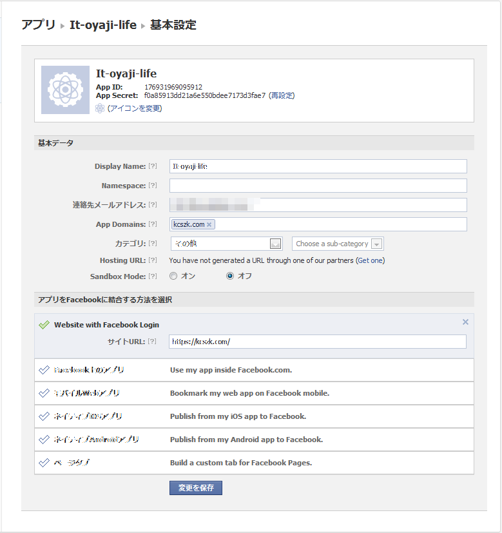Expand Use my app inside Facebook.com option

pos(255,370)
